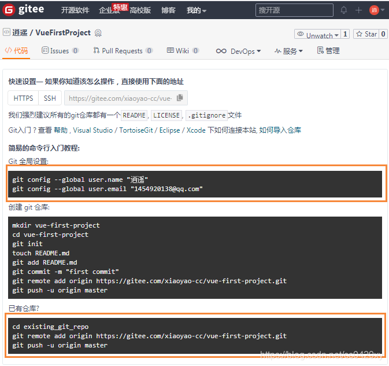Image resolution: width=389 pixels, height=366 pixels.
Task: Open the Eclipse link
Action: 170,130
